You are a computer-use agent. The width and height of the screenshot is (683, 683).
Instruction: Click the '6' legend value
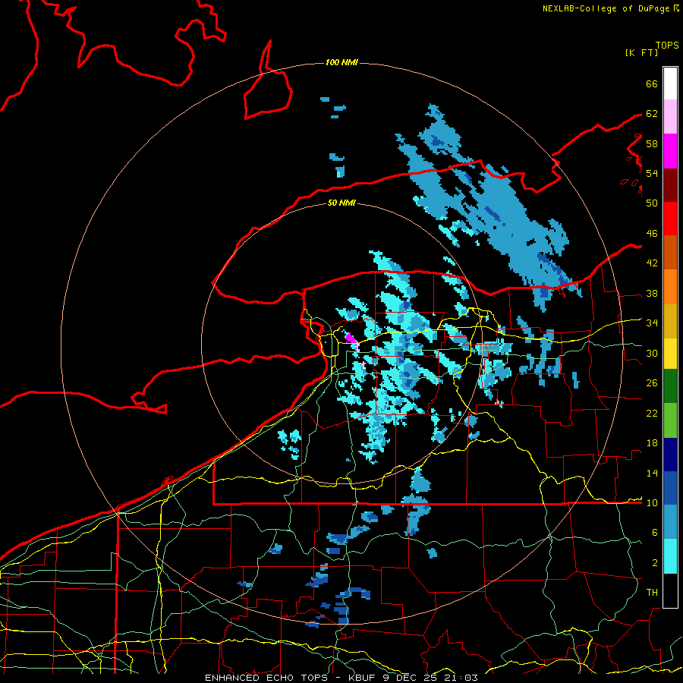coord(655,533)
